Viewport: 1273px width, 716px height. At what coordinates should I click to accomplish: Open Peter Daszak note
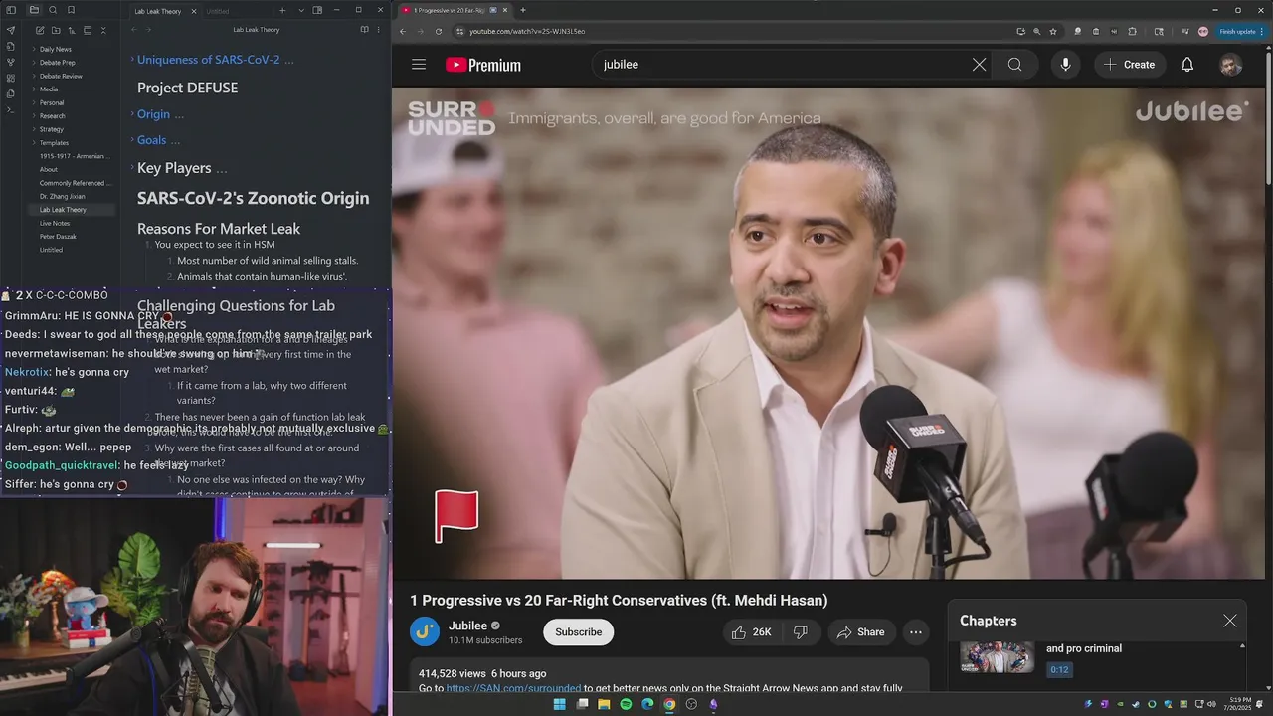[58, 237]
